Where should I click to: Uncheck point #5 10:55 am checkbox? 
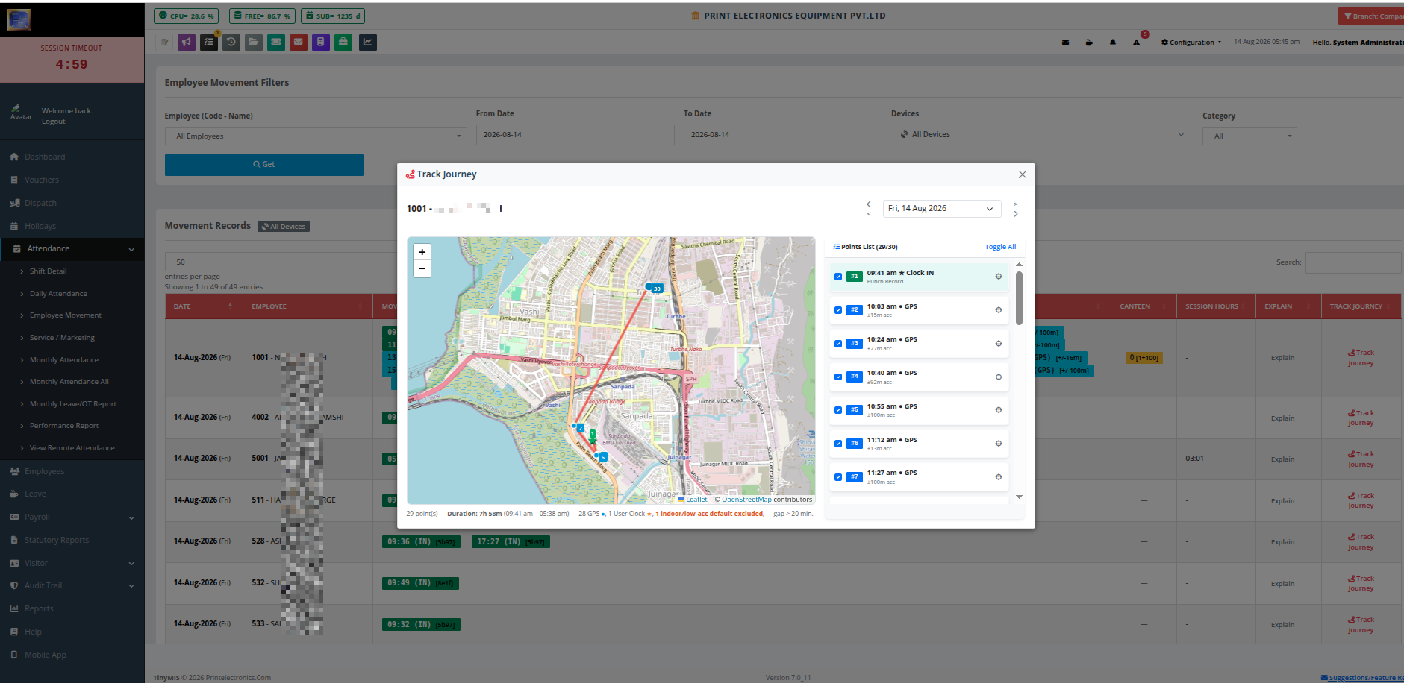[x=838, y=410]
